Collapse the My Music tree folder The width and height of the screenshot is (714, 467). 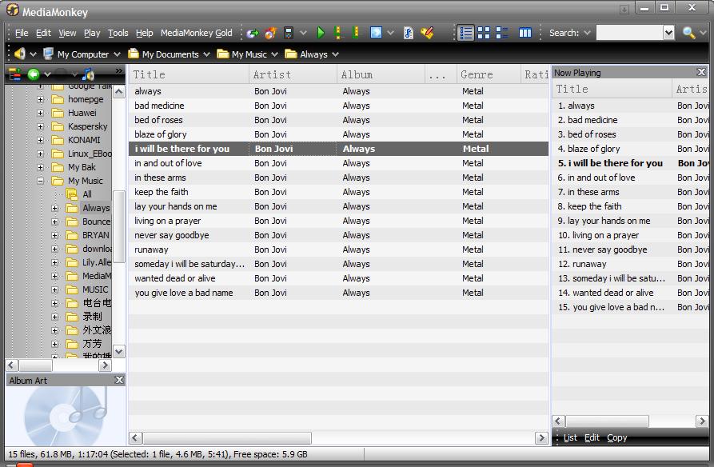tap(40, 181)
